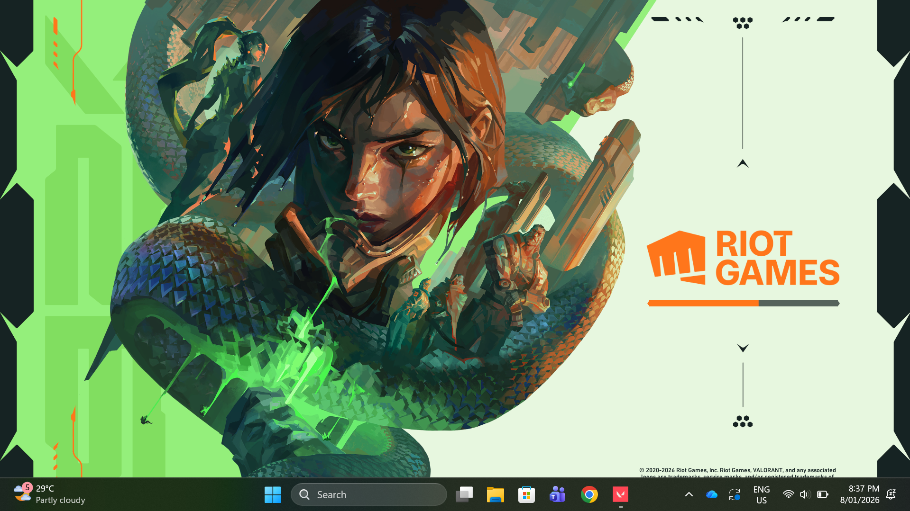Mute audio via the speaker tray icon

[x=805, y=494]
